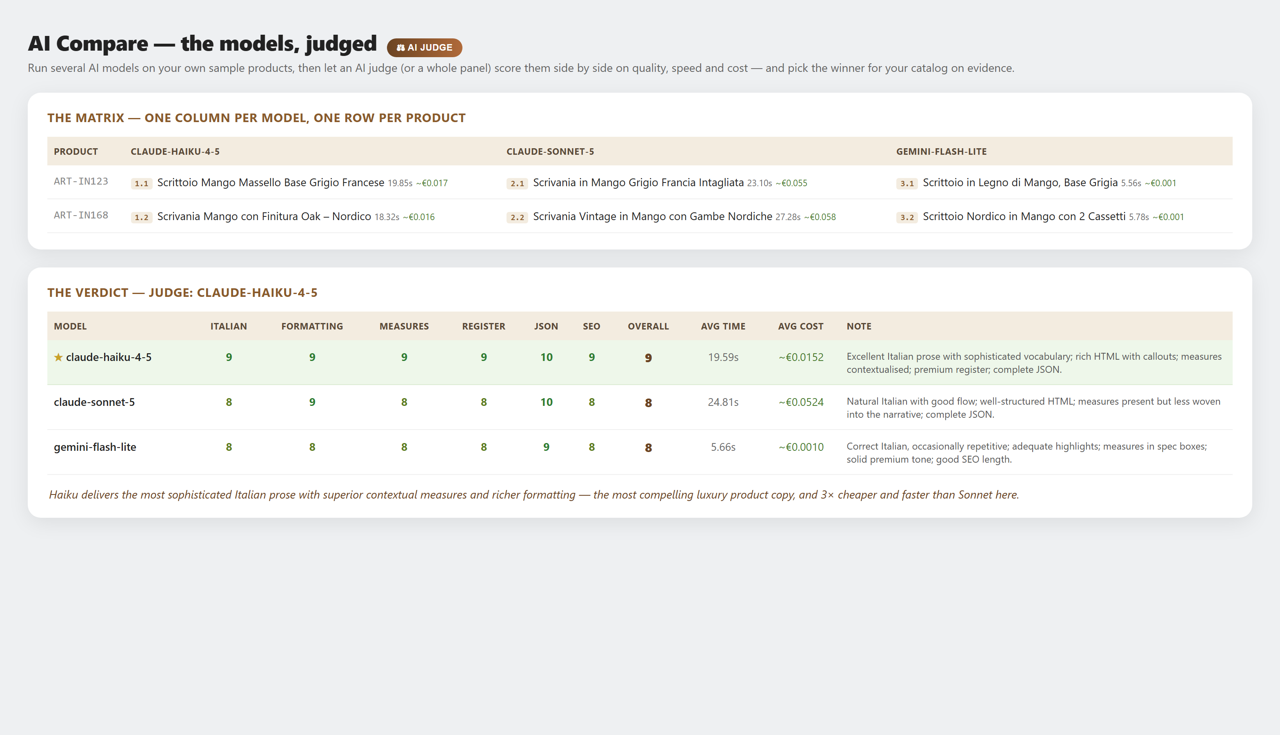Select product code ART-IN123
The width and height of the screenshot is (1280, 735).
81,182
